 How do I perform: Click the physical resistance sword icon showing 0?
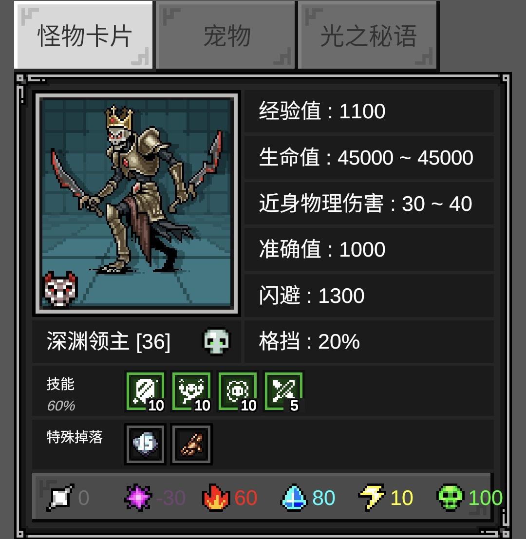coord(60,497)
